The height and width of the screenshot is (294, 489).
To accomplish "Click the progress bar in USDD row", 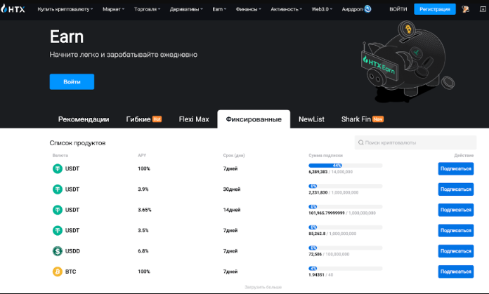I will coord(345,248).
